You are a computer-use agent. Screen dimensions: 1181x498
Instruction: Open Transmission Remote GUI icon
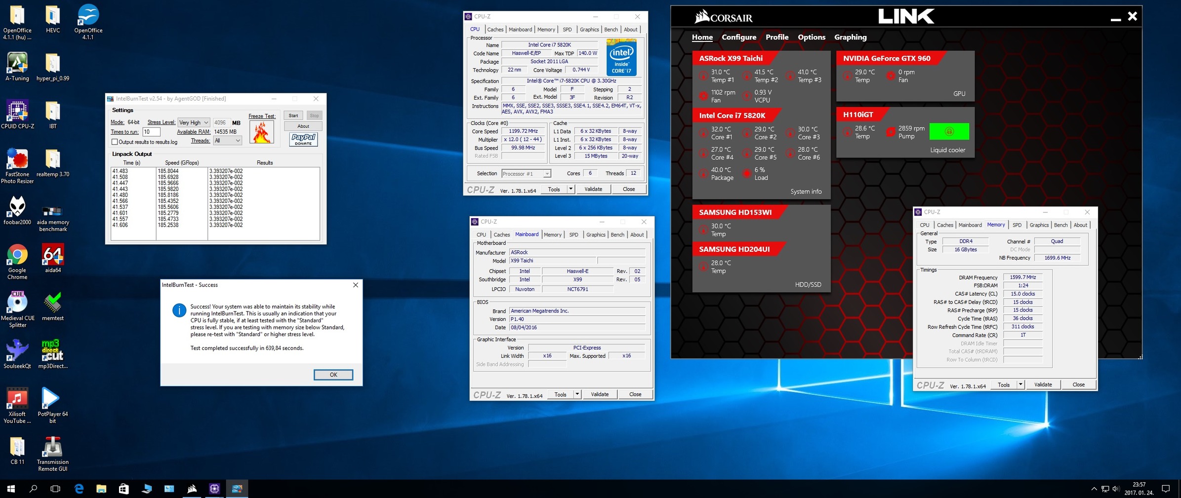tap(53, 454)
